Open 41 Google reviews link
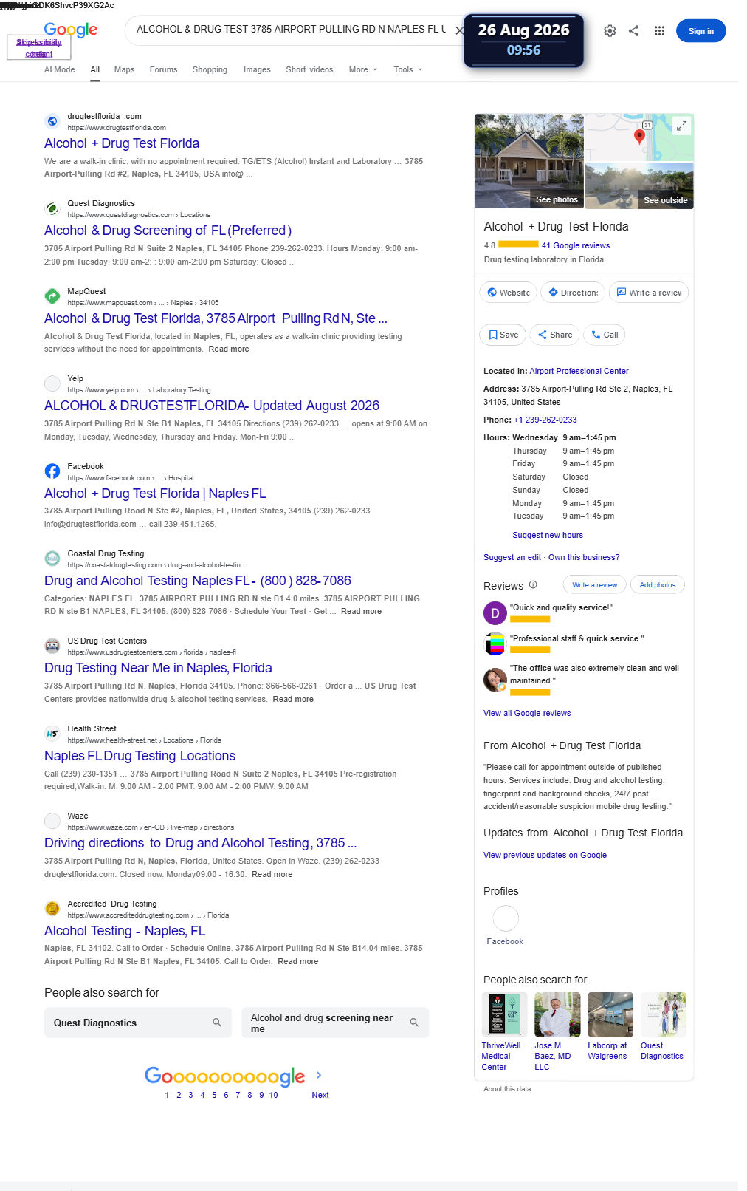The image size is (747, 1191). click(576, 245)
